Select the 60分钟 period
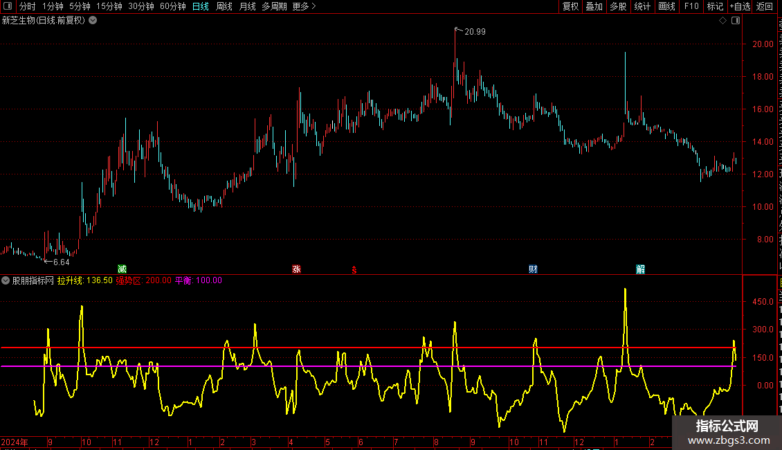This screenshot has width=782, height=450. [172, 6]
